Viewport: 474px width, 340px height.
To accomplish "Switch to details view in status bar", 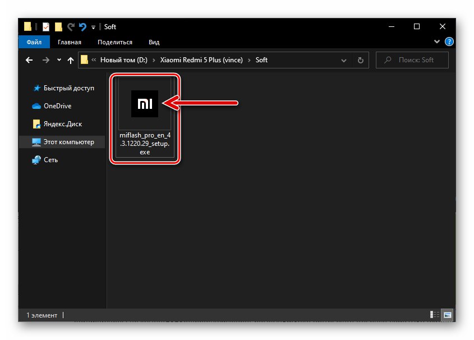I will point(435,315).
